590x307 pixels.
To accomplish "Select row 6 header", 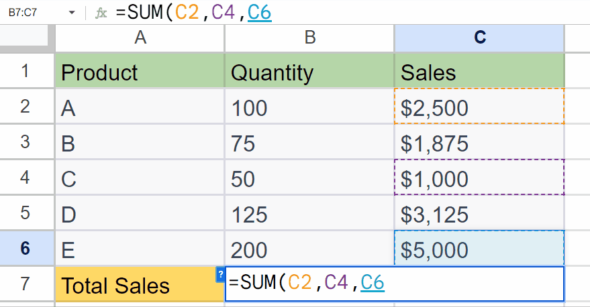I will (27, 248).
